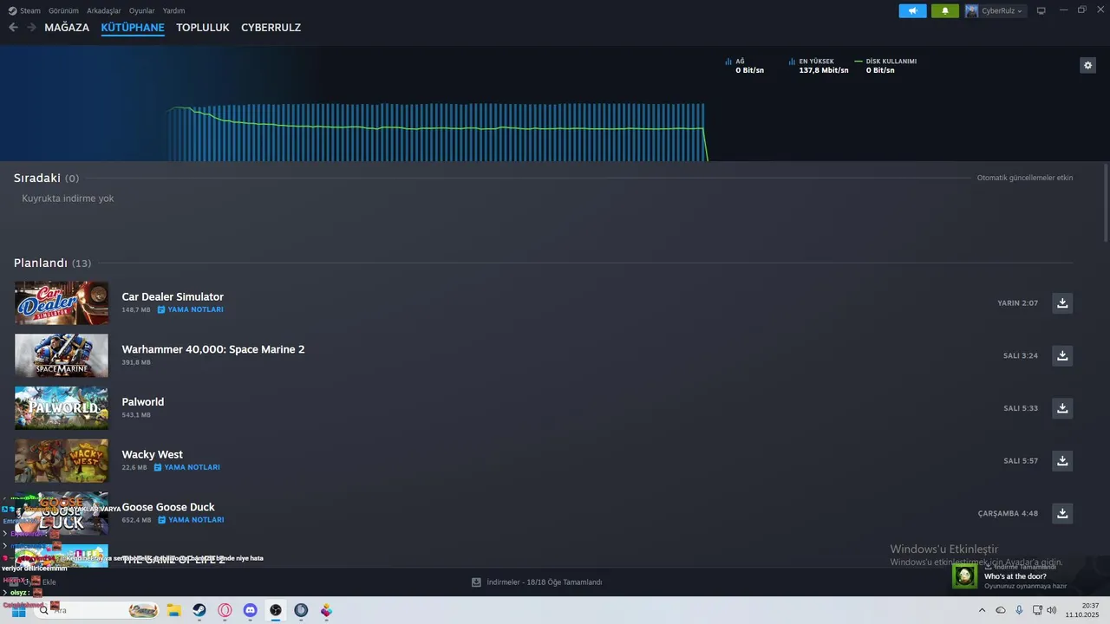Click the Wacky West thumbnail
The image size is (1110, 624).
click(62, 460)
